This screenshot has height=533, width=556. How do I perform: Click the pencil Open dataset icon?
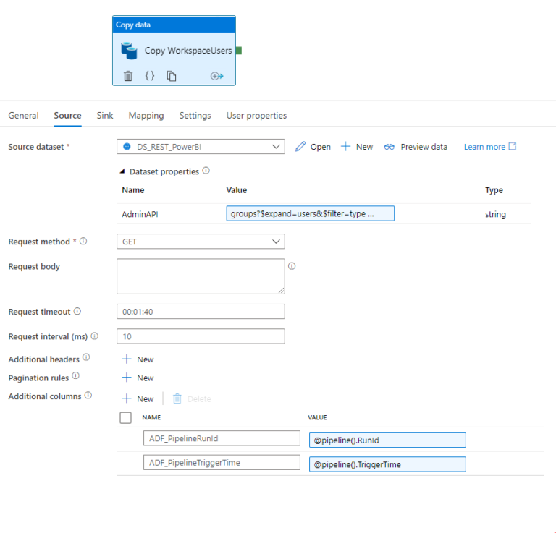301,147
